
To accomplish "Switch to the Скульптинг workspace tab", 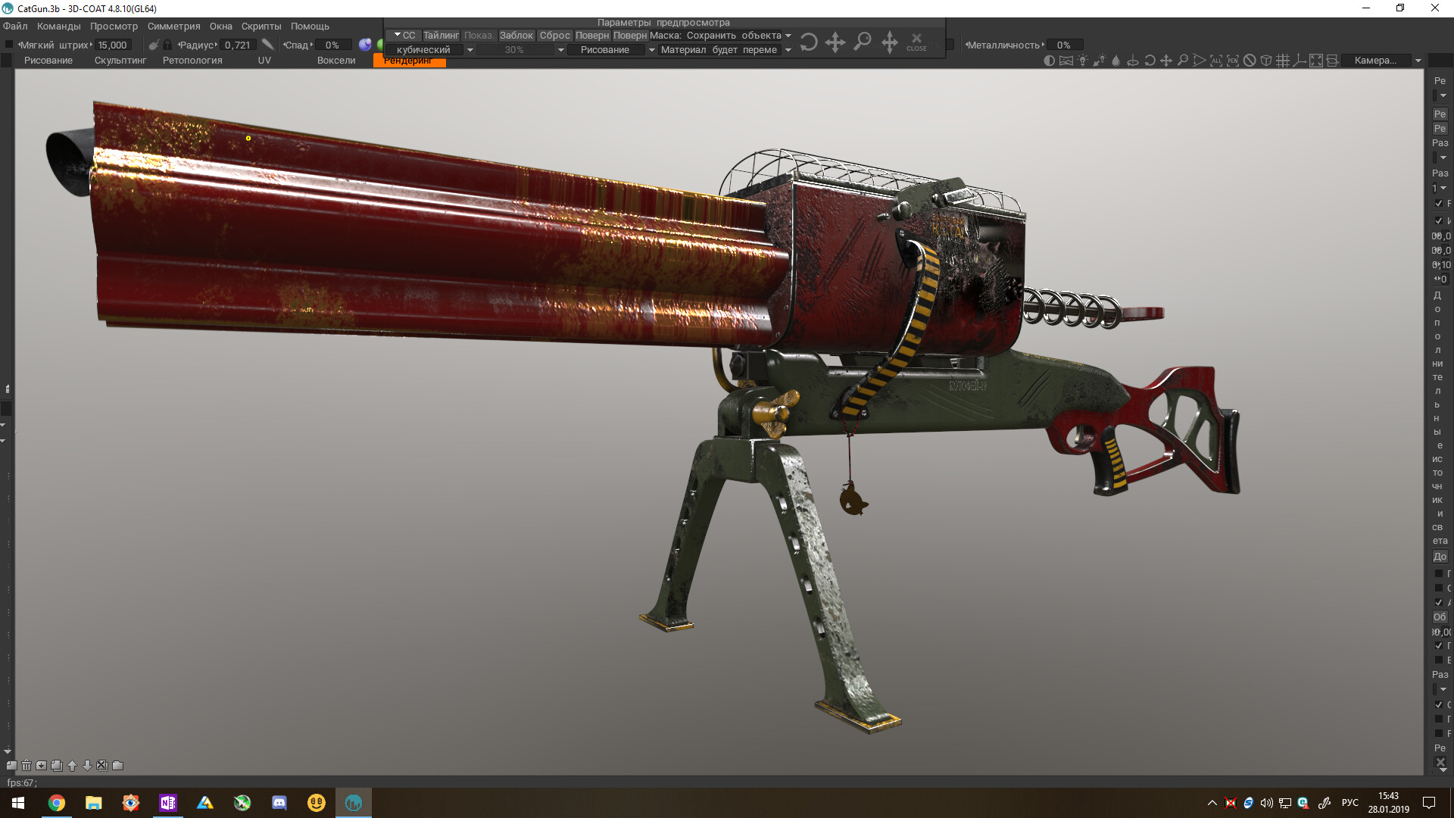I will [120, 61].
